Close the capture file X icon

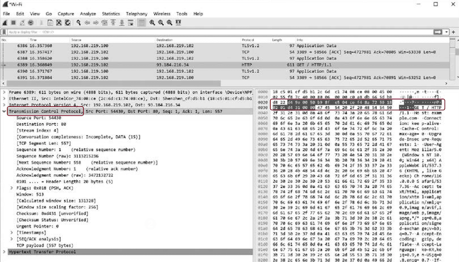(x=59, y=23)
